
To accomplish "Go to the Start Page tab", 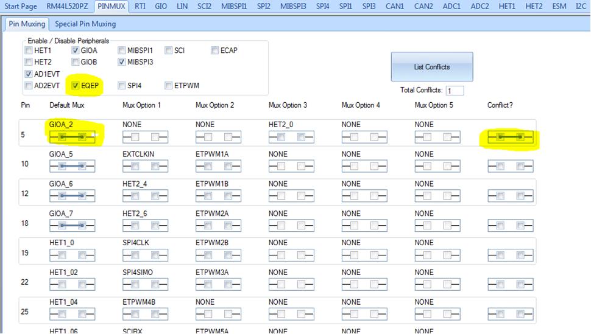I will [21, 7].
